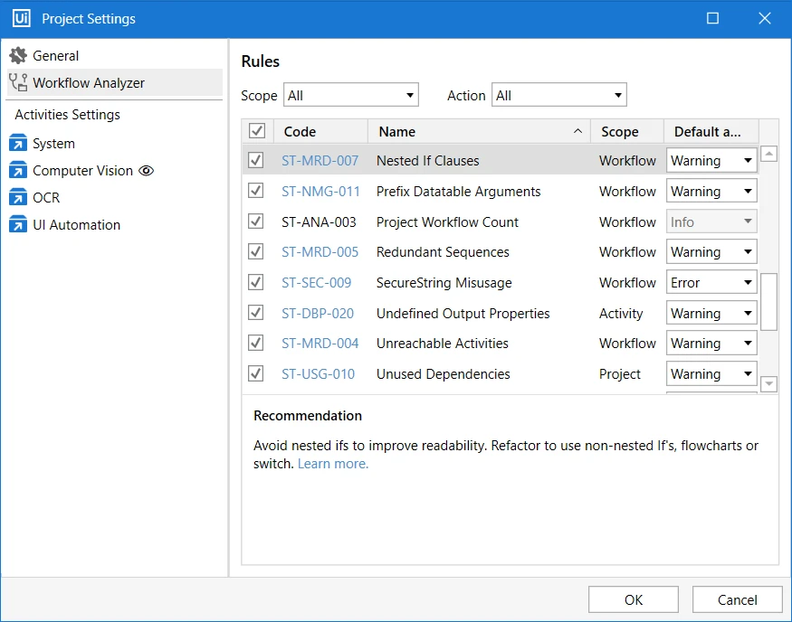Screen dimensions: 792x622
Task: Sort by the Default action column header
Action: click(x=711, y=131)
